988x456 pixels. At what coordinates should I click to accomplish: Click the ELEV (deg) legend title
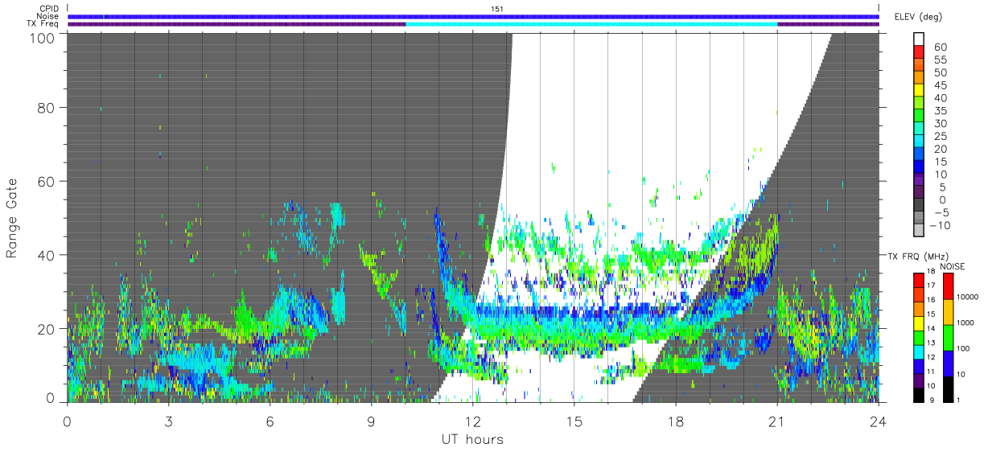pyautogui.click(x=918, y=17)
